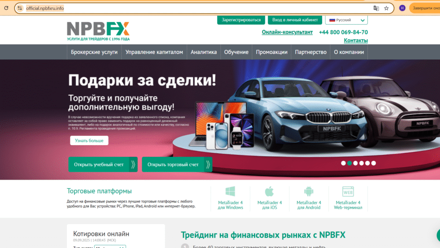Viewport: 440px width, 248px height.
Task: Open the MetaTrader 4 Web-терминал icon
Action: click(347, 191)
